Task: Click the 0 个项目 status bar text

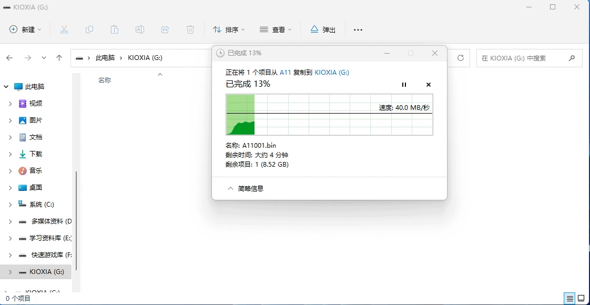Action: click(x=18, y=299)
